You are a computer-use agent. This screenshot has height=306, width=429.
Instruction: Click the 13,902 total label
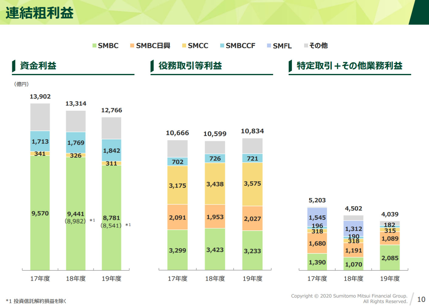click(x=40, y=96)
